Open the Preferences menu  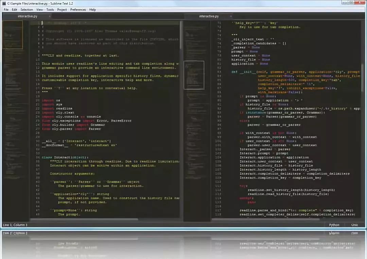pos(78,10)
